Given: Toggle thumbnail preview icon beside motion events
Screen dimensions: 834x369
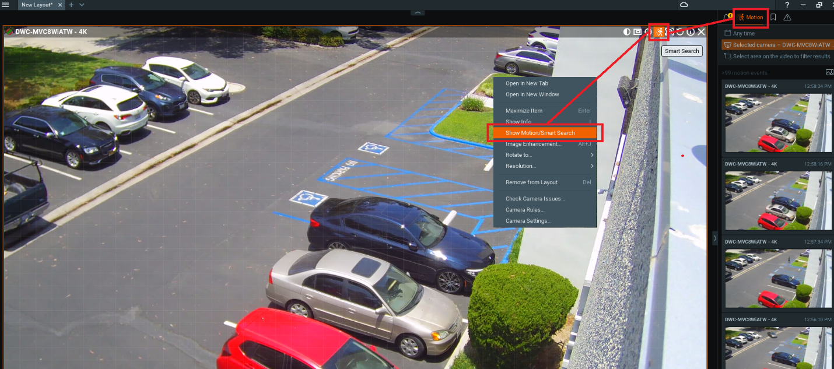Looking at the screenshot, I should pos(829,73).
